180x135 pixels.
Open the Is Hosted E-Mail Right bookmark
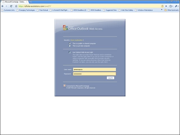click(x=59, y=10)
